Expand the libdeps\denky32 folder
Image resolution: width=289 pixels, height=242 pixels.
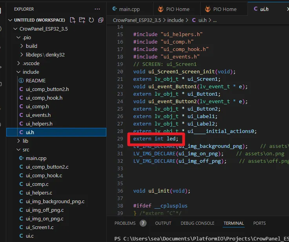tap(22, 55)
